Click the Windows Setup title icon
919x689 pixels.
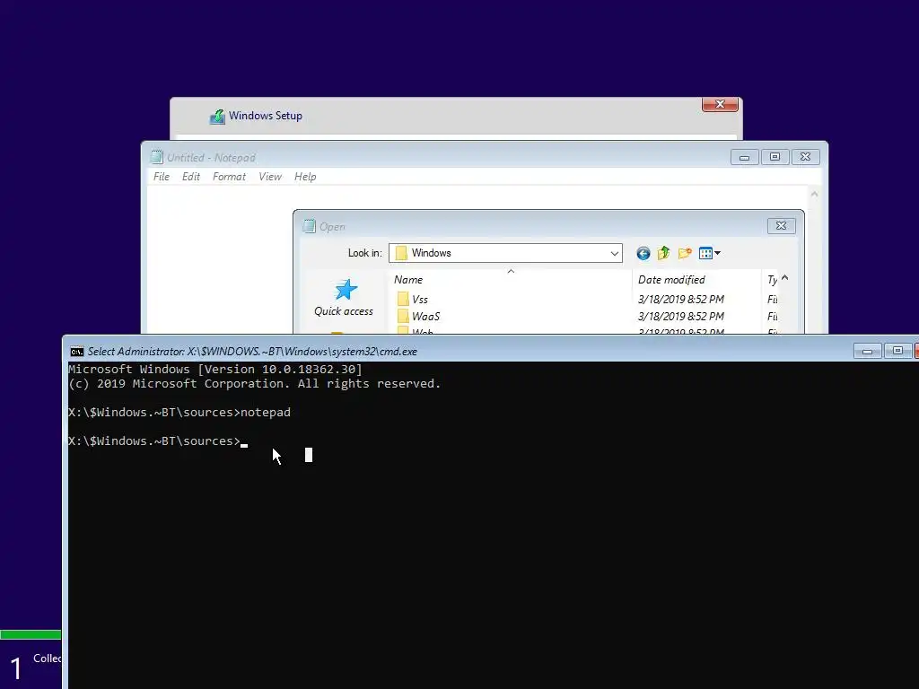(x=217, y=117)
